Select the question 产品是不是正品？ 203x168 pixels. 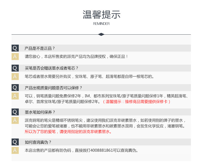40,48
